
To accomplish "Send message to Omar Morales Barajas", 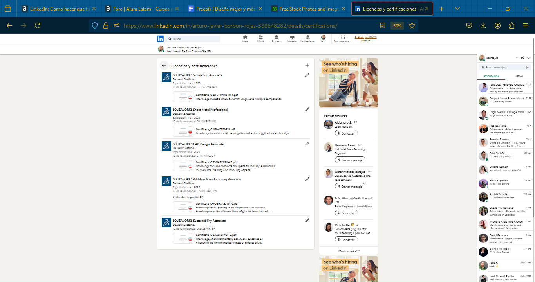I will click(350, 187).
